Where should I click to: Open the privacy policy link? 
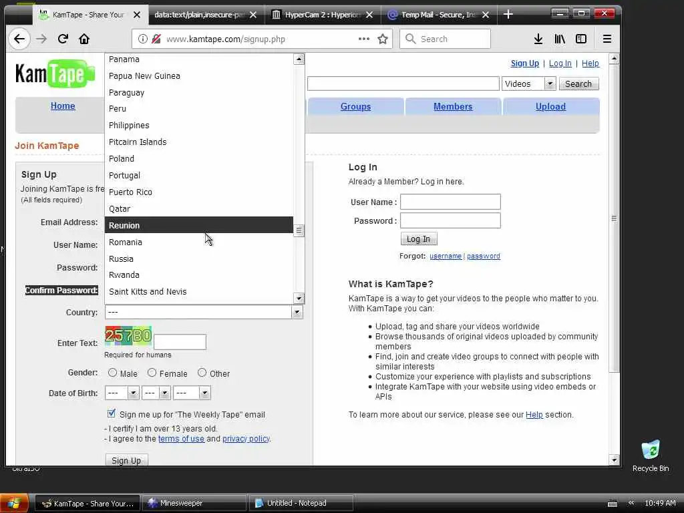click(246, 439)
